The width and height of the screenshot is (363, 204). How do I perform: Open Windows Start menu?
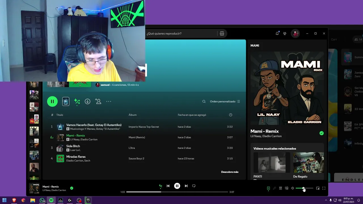click(x=5, y=200)
